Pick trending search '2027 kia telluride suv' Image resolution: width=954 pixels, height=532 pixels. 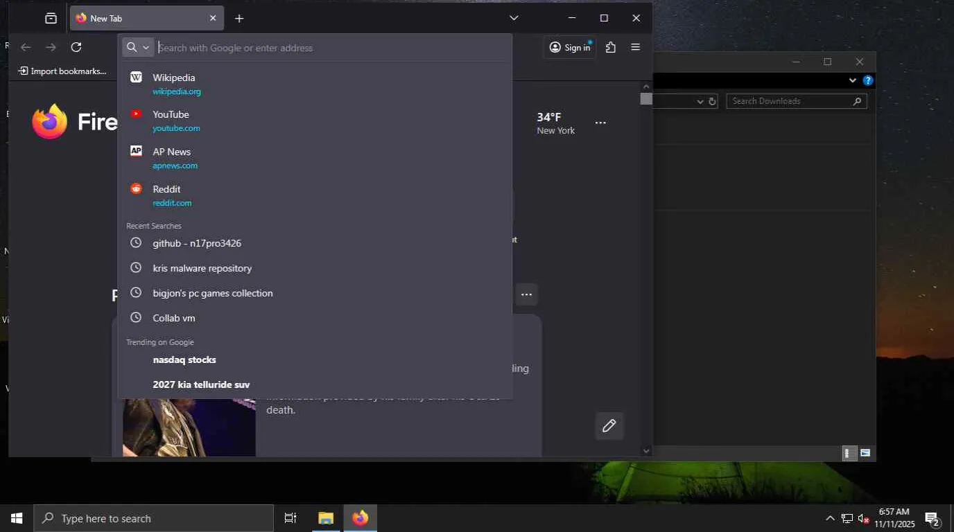click(x=315, y=384)
